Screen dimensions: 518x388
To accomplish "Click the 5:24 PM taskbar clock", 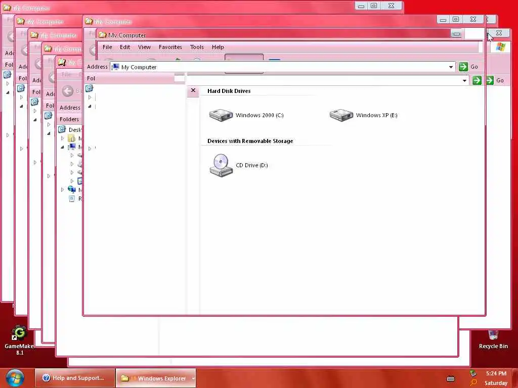I will point(496,373).
